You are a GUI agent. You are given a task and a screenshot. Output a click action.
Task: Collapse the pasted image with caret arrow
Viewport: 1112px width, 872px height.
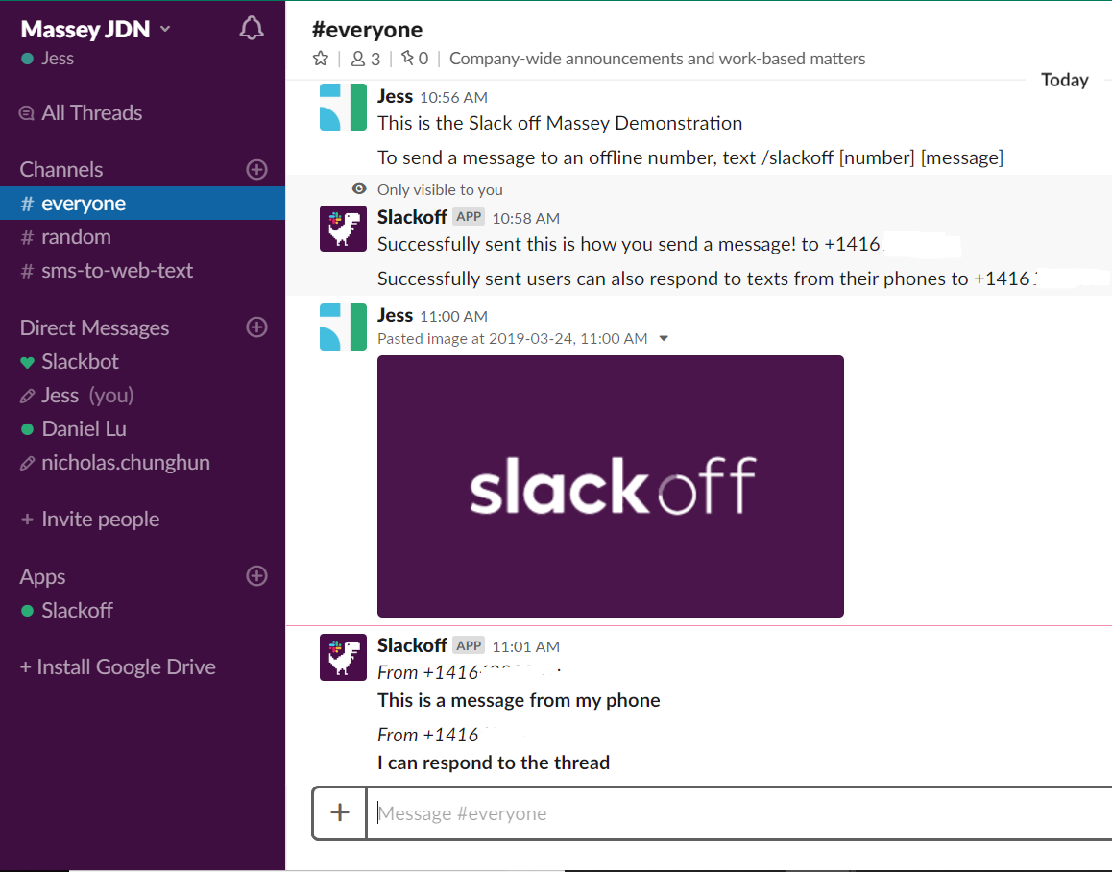click(x=664, y=338)
